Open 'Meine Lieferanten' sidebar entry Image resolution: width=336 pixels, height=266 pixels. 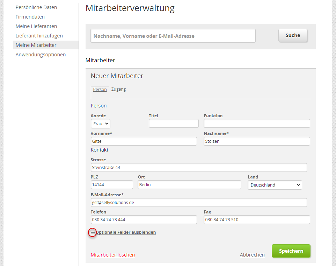(36, 26)
